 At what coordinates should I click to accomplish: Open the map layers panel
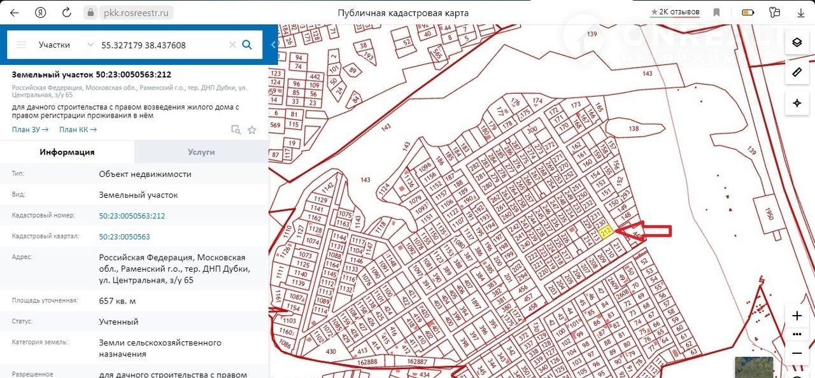797,43
